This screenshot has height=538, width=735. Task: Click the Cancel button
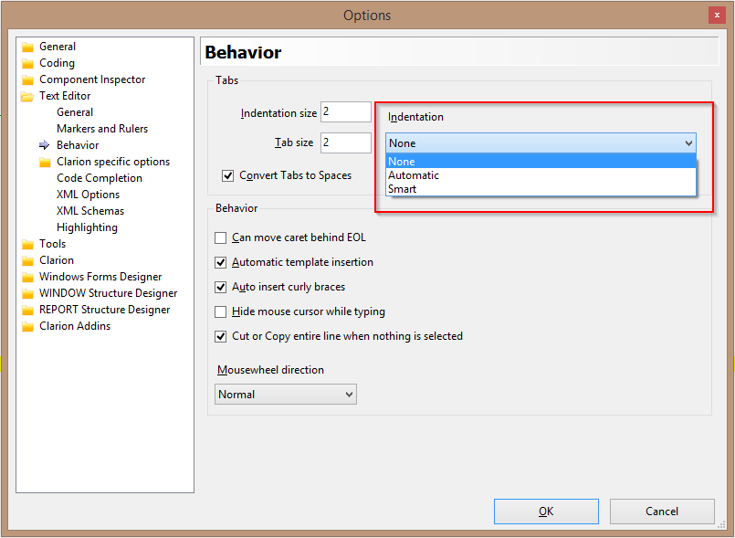(662, 512)
